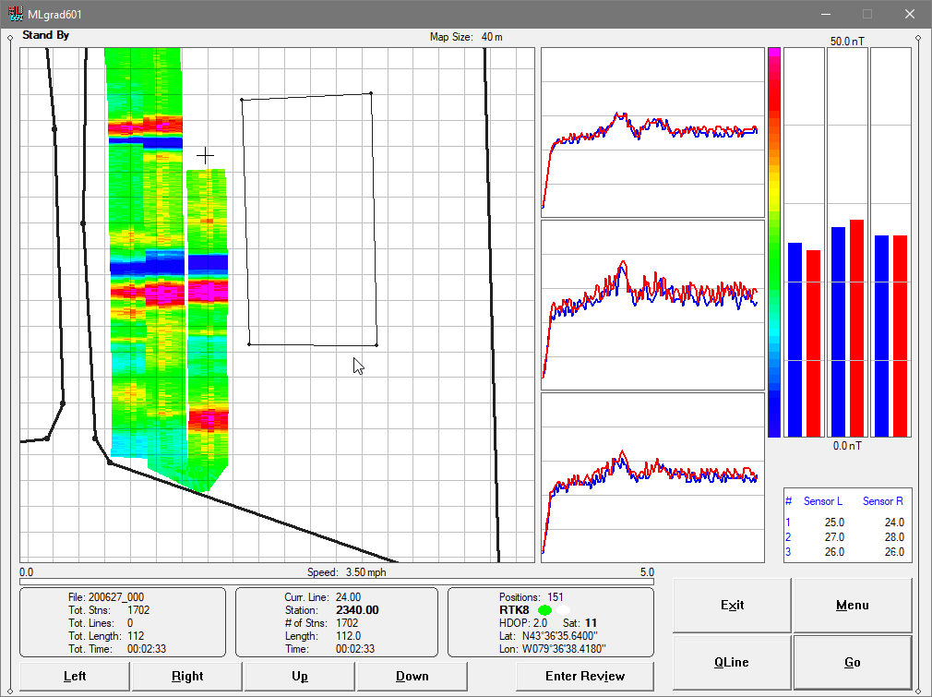Click the third sensor pair bar gauge
The width and height of the screenshot is (932, 697).
coord(891,243)
